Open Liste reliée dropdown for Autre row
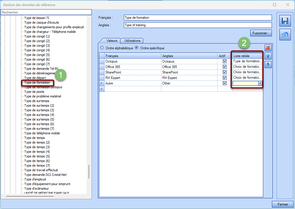 (260, 83)
